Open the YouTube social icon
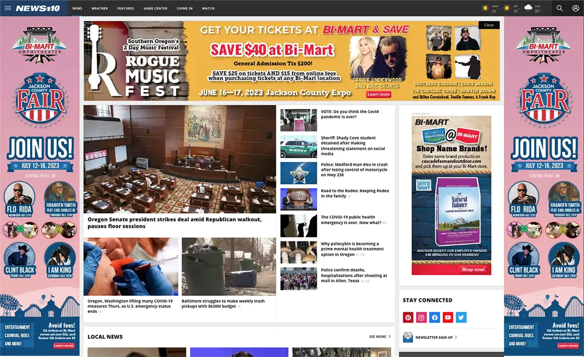The height and width of the screenshot is (357, 584). [x=448, y=318]
